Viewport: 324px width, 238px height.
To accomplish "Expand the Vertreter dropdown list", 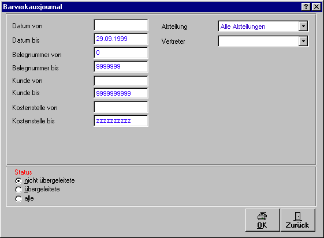I will click(303, 41).
